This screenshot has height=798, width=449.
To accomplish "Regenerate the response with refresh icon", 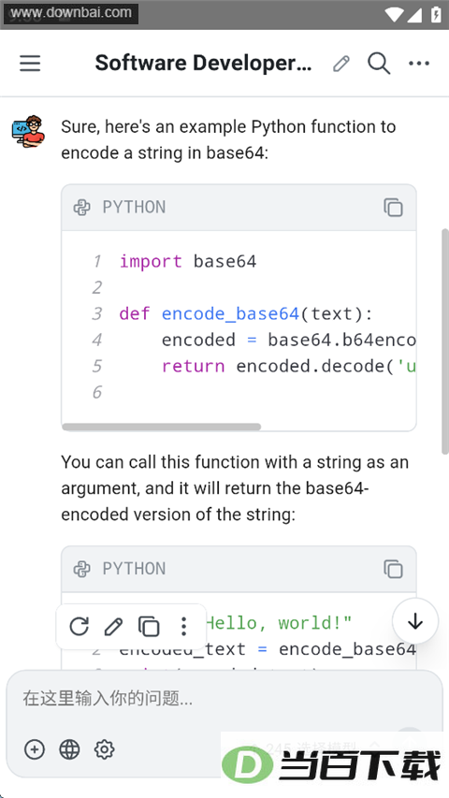I will 79,626.
